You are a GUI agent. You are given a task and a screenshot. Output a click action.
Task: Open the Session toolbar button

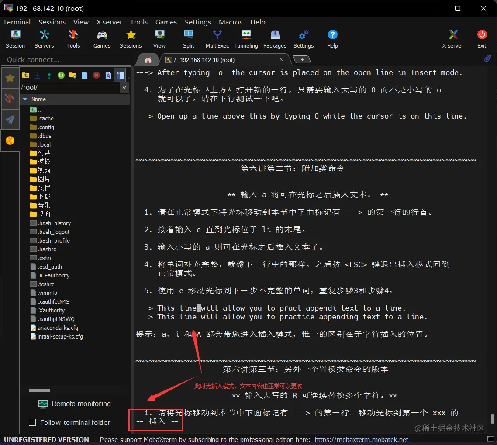point(15,39)
